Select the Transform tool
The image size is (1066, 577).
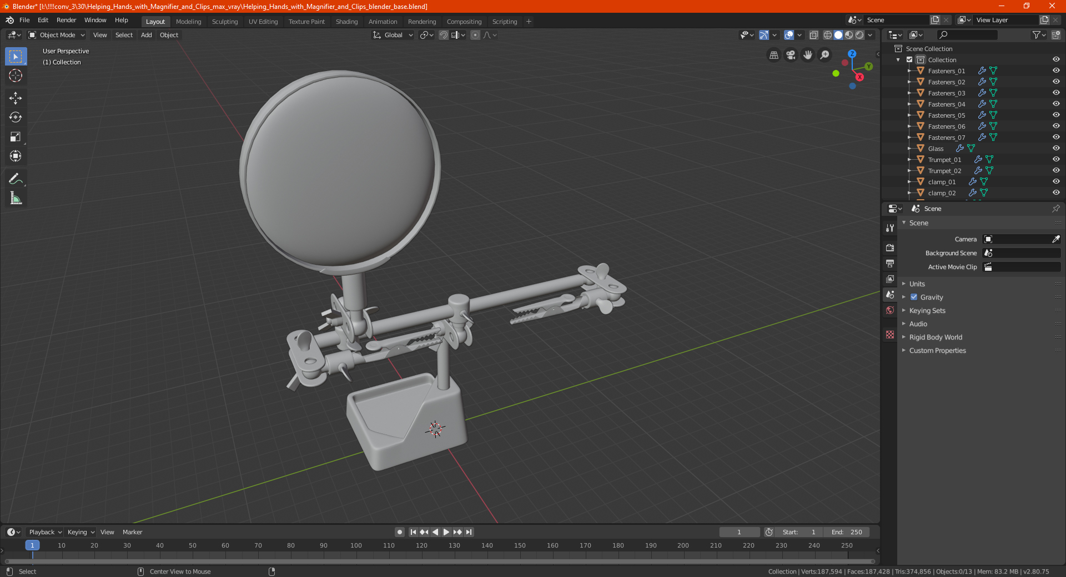click(x=16, y=156)
